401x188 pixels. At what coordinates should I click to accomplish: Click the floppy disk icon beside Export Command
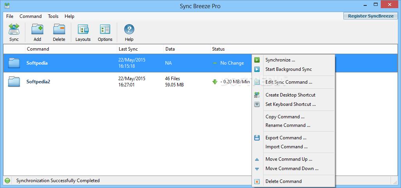point(257,138)
